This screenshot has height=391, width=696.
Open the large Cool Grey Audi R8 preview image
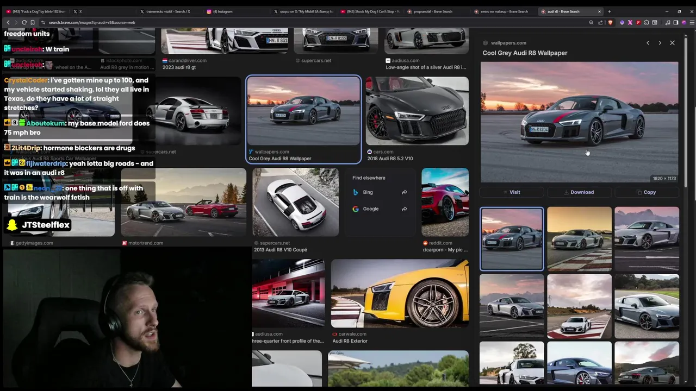point(579,122)
